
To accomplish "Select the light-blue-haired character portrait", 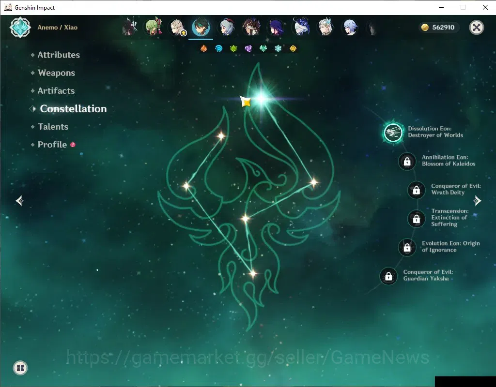I will (350, 27).
